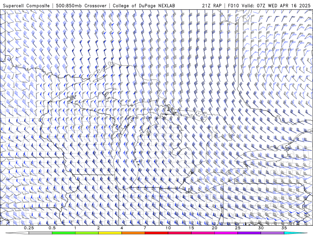The height and width of the screenshot is (235, 313).
Task: Click the color scale label 35
Action: tap(284, 228)
